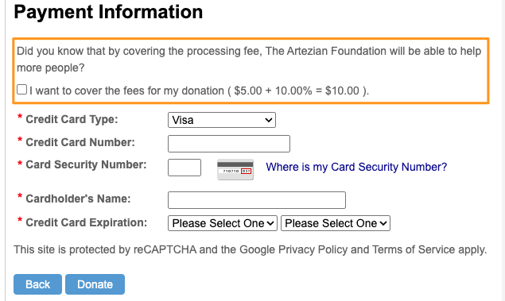505x301 pixels.
Task: Click the Donate button
Action: coord(95,284)
